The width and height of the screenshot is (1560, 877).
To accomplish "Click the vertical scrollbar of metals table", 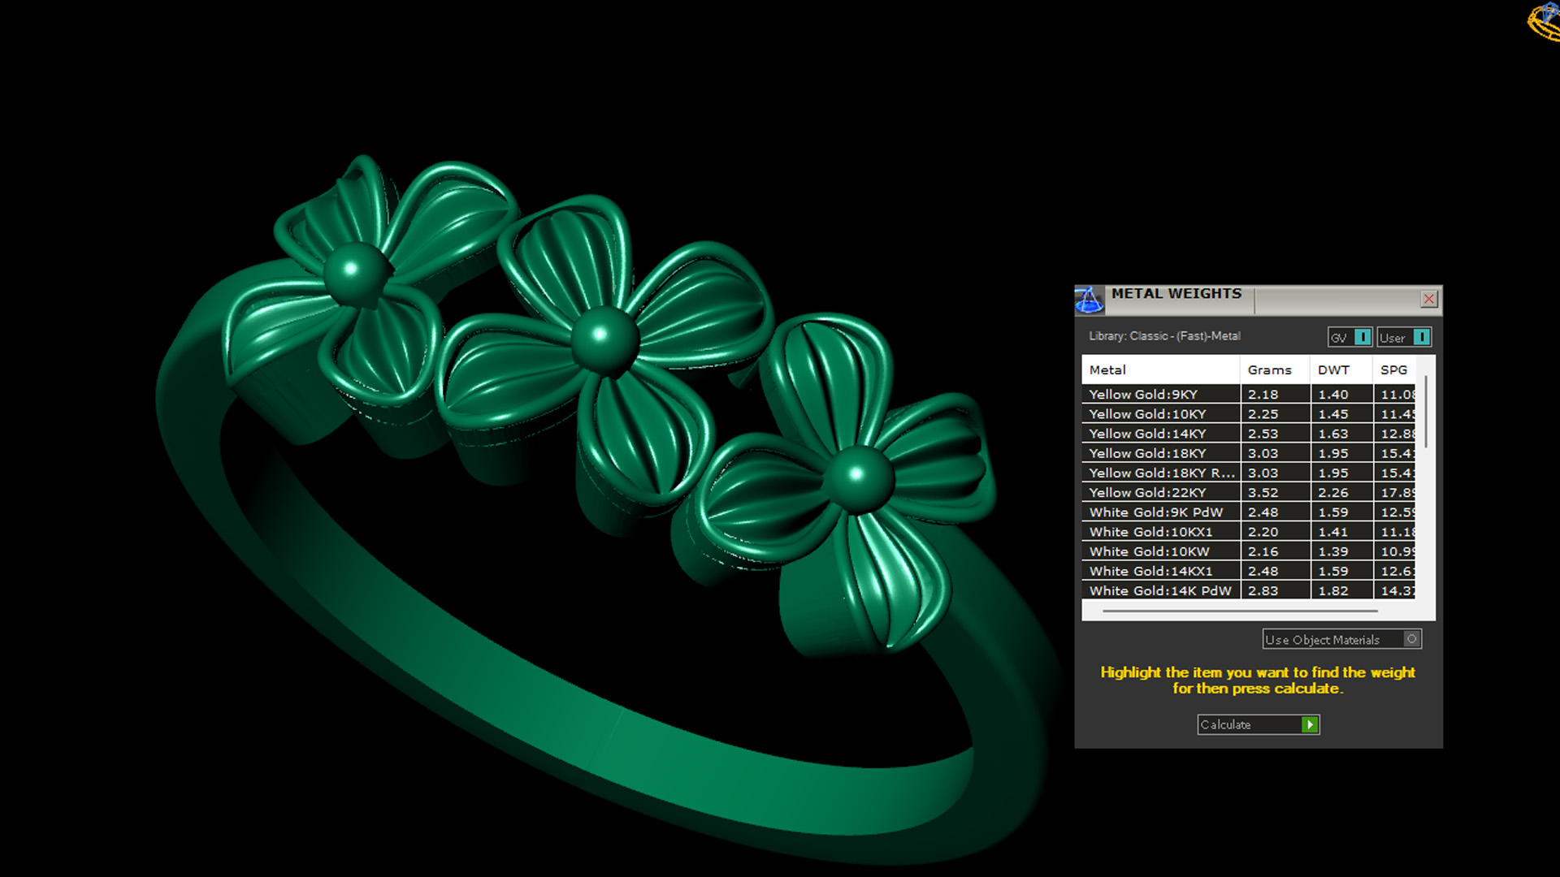I will tap(1426, 412).
